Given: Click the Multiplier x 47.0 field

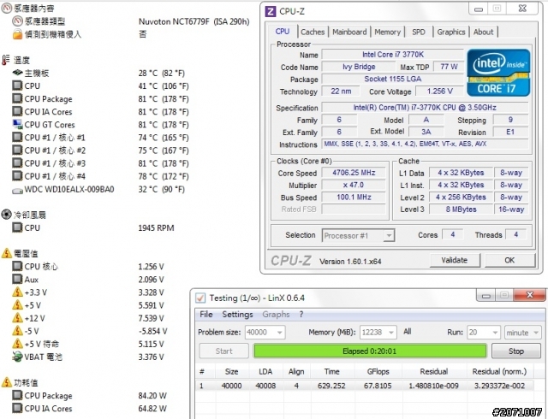Looking at the screenshot, I should (354, 185).
